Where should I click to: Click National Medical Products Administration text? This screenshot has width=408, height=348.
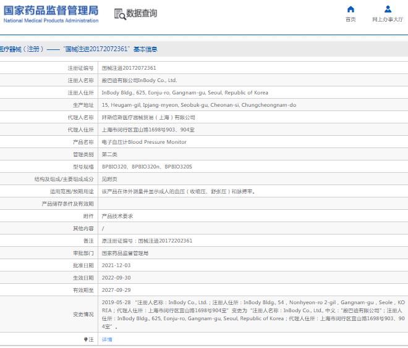pyautogui.click(x=51, y=20)
